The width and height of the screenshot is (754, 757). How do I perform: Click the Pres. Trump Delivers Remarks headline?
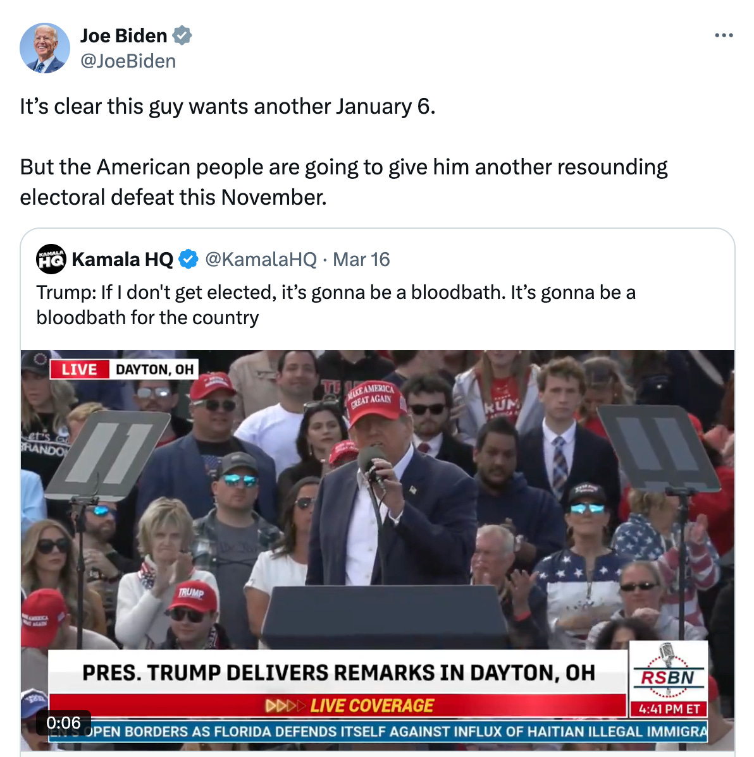pyautogui.click(x=338, y=673)
